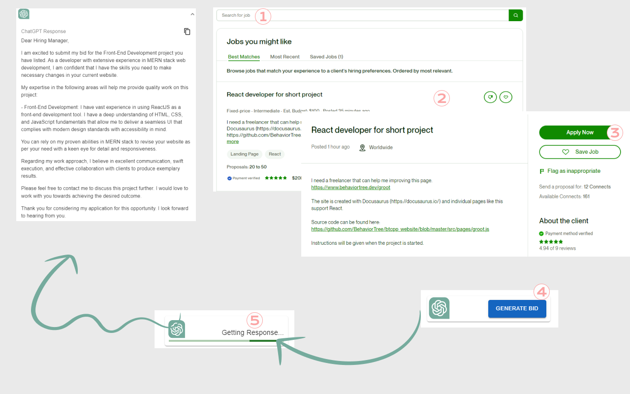Click 'Proposals: 20 to 50' text
Screen dimensions: 630x394
[x=247, y=167]
